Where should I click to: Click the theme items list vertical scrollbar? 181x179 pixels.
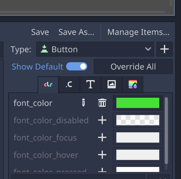pos(166,131)
